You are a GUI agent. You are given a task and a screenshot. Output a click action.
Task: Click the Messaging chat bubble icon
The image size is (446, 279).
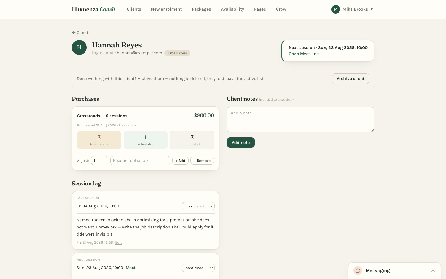[x=358, y=271]
